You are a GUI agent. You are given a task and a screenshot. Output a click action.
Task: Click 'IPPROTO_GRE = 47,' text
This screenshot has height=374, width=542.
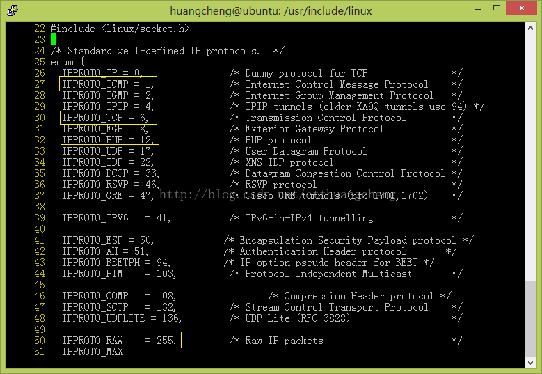108,196
